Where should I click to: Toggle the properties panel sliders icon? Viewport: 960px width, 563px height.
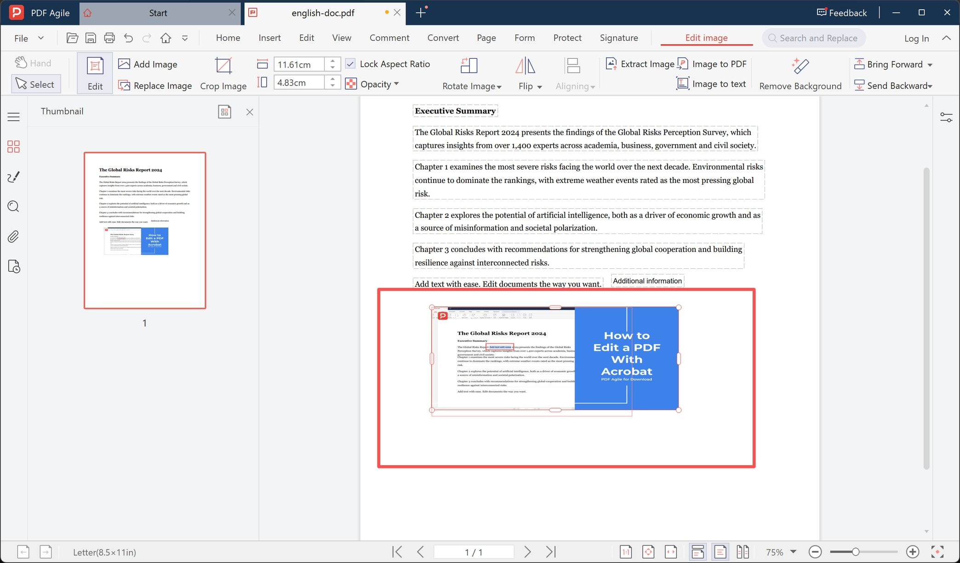[946, 118]
